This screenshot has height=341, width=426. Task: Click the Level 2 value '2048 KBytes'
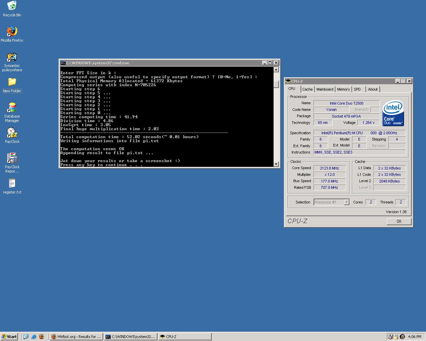389,181
